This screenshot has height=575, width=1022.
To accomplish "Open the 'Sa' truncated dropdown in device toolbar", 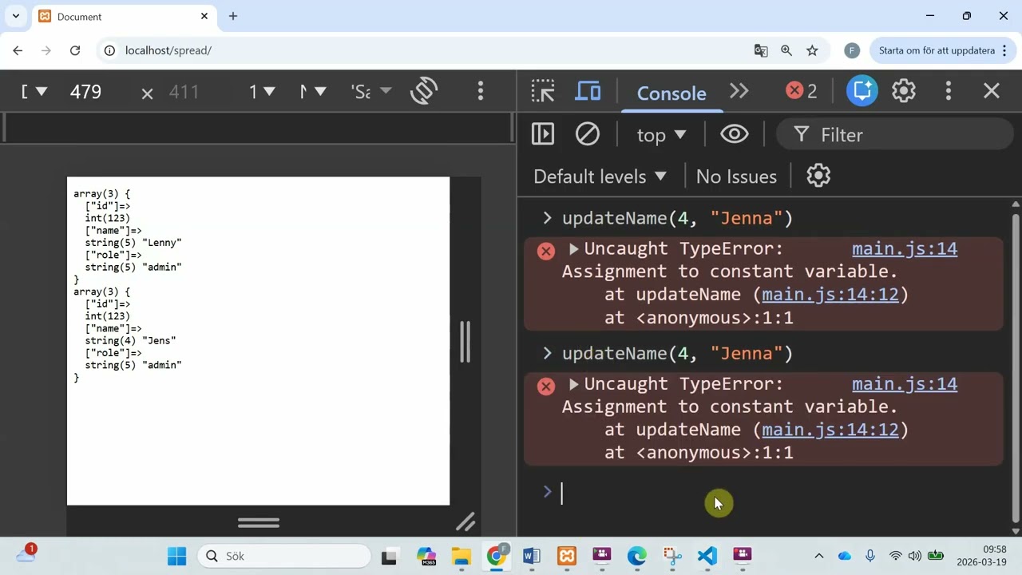I will (371, 92).
